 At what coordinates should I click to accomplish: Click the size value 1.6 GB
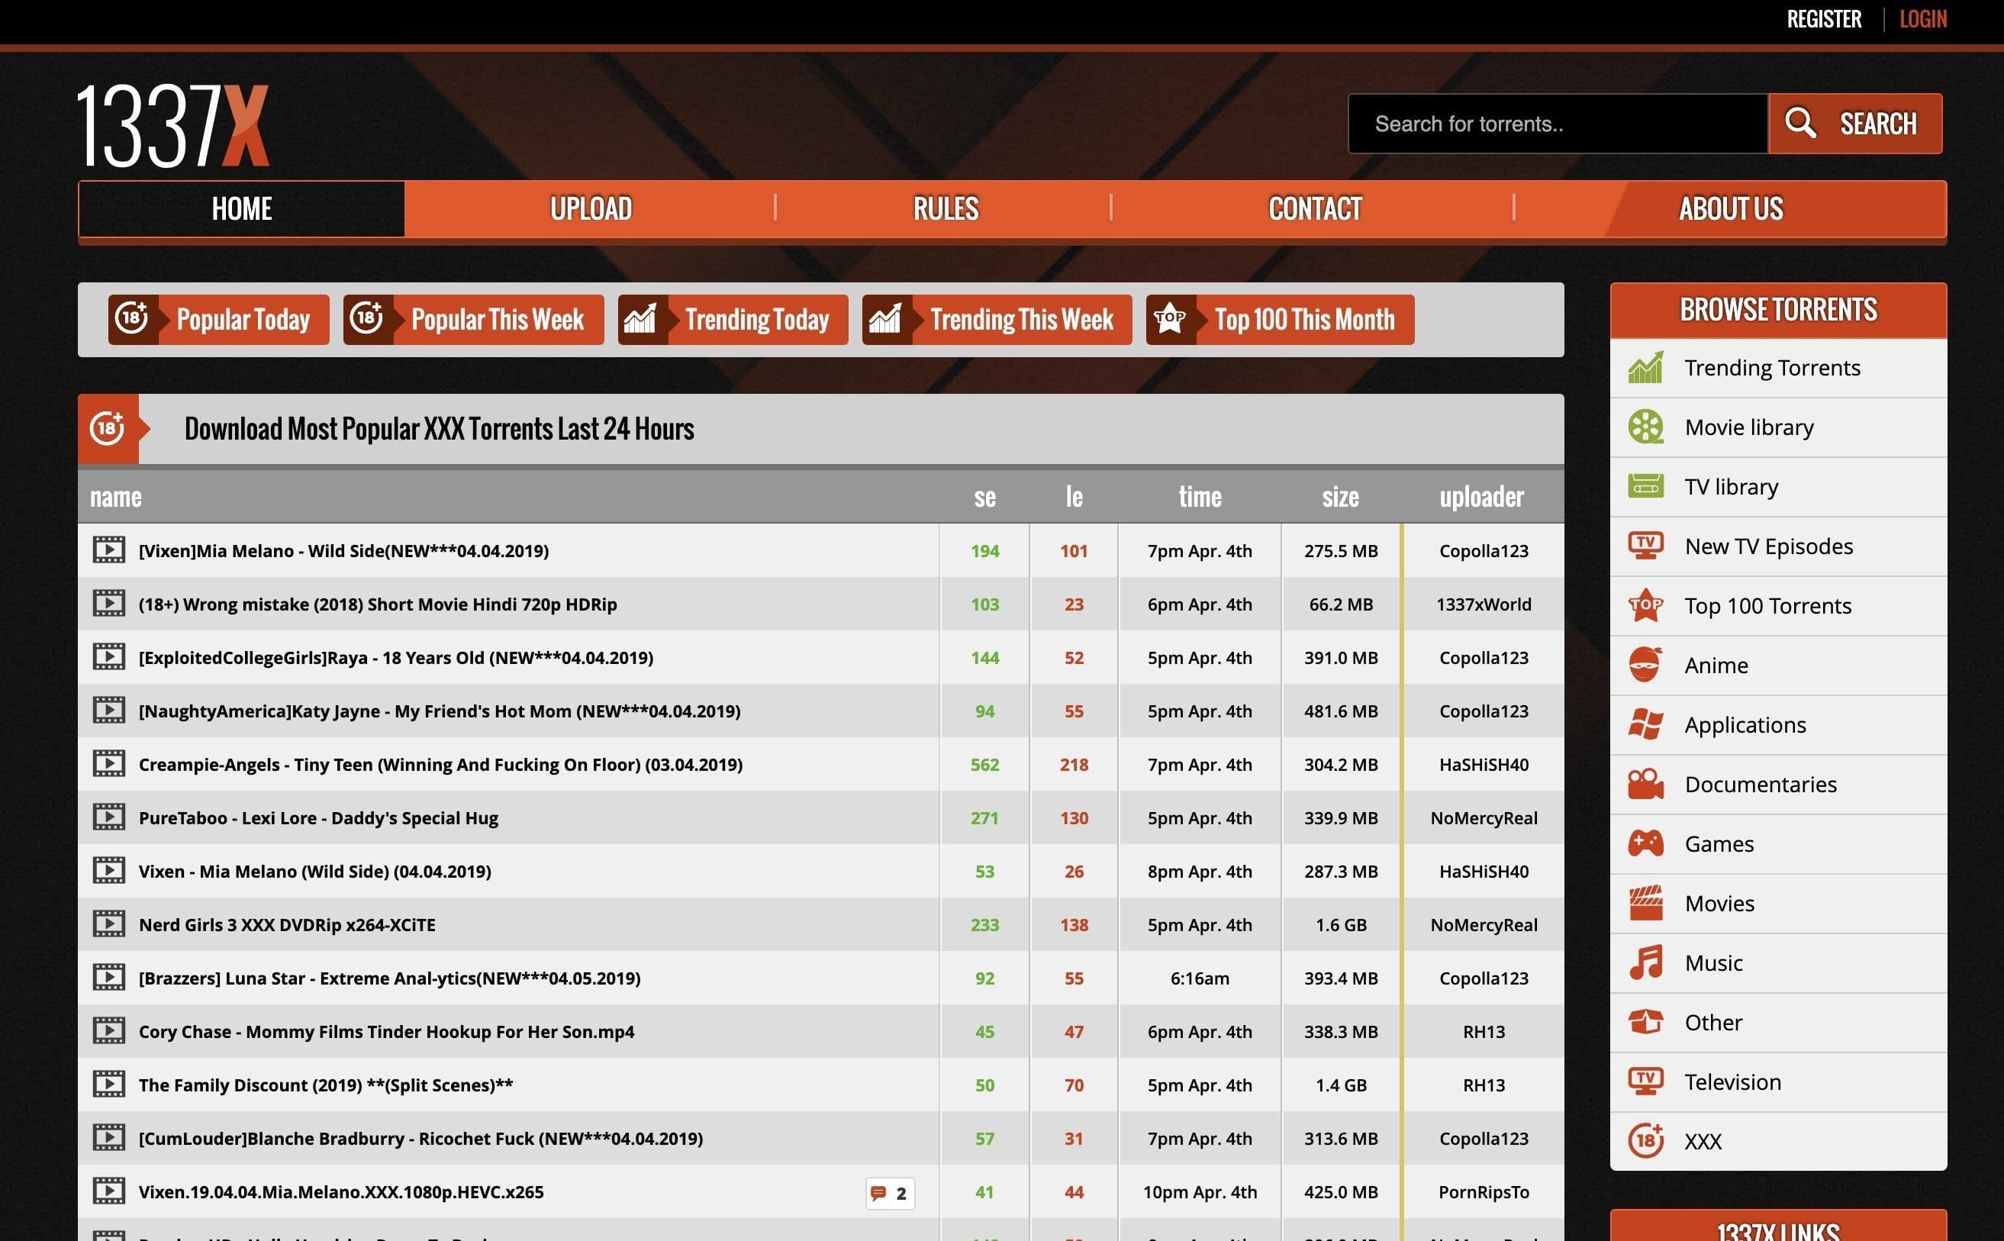(1341, 924)
